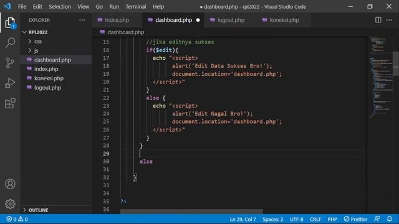This screenshot has width=399, height=224.
Task: Click the Spaces: 2 indentation setting
Action: coord(273,219)
